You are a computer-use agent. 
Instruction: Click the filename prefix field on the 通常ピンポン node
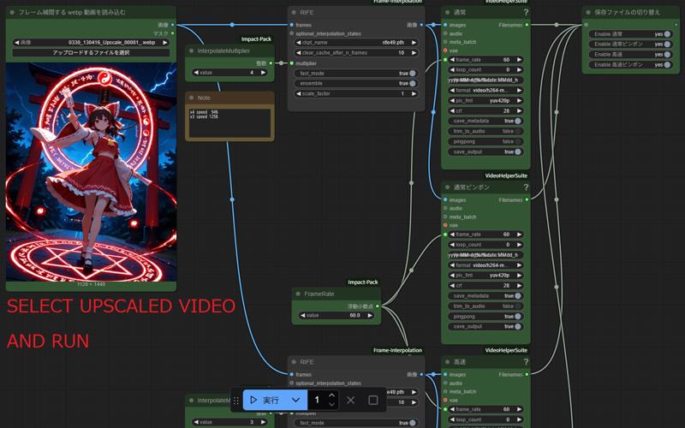click(485, 255)
